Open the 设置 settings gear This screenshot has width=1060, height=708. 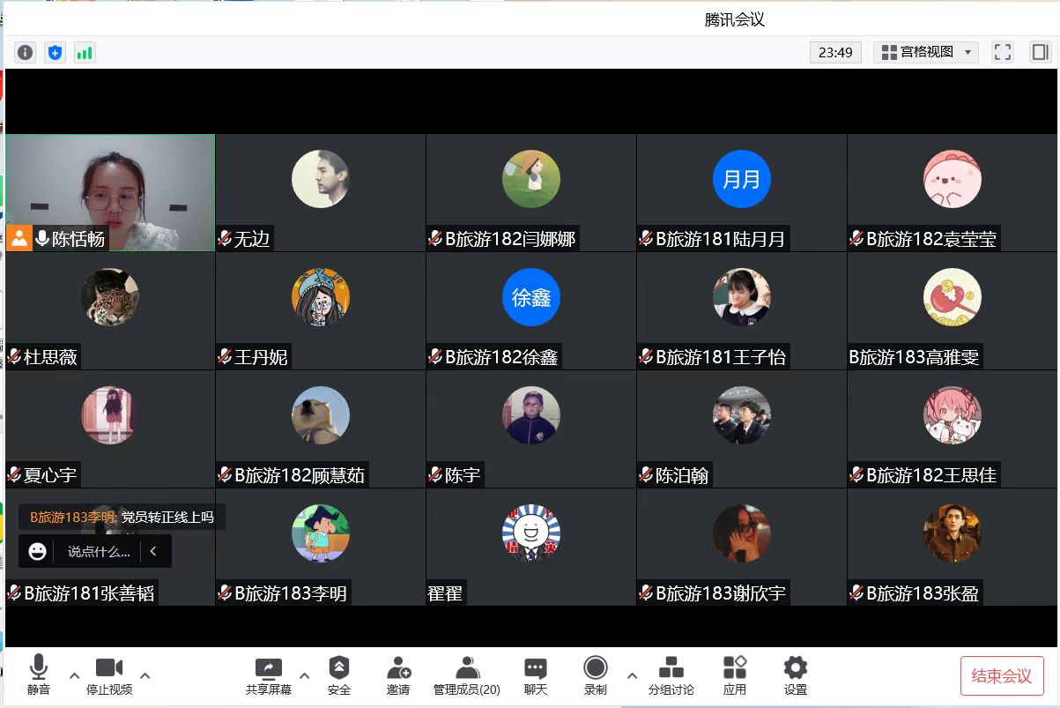point(796,676)
